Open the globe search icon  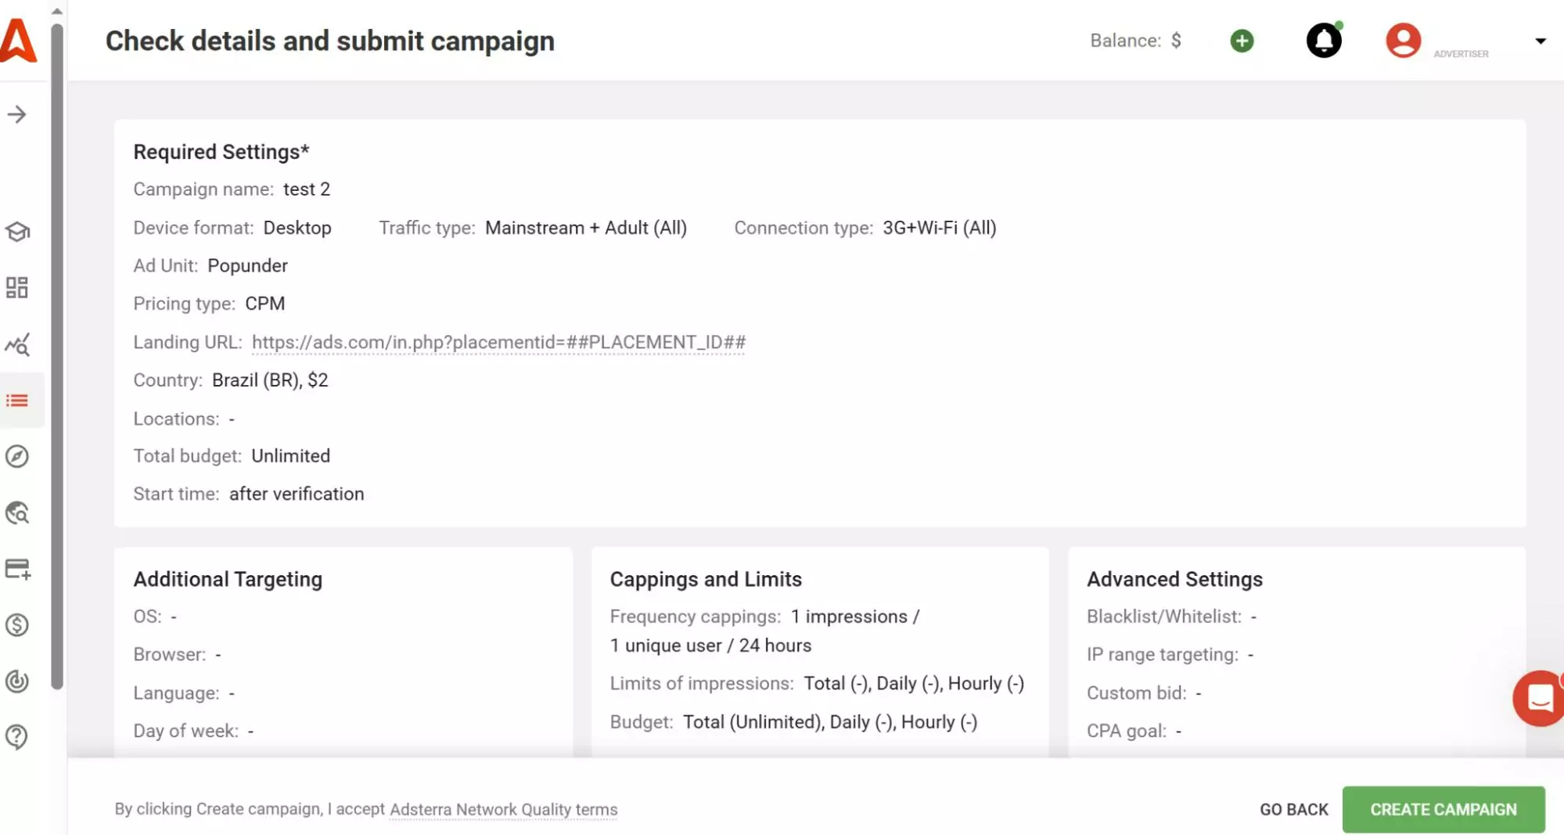point(17,513)
